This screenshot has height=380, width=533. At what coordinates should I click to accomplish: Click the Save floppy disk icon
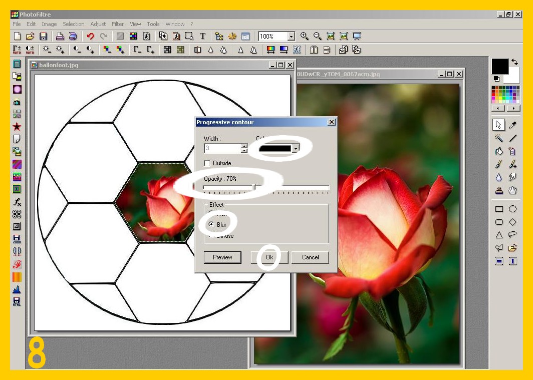point(43,36)
